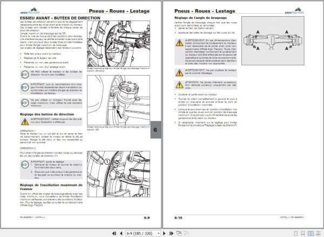Switch to continuous scrolling page view
Image resolution: width=324 pixels, height=237 pixels.
pos(303,233)
